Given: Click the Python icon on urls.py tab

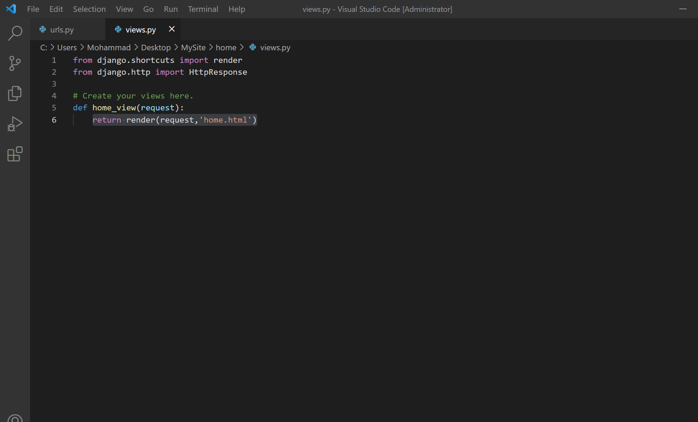Looking at the screenshot, I should coord(43,29).
